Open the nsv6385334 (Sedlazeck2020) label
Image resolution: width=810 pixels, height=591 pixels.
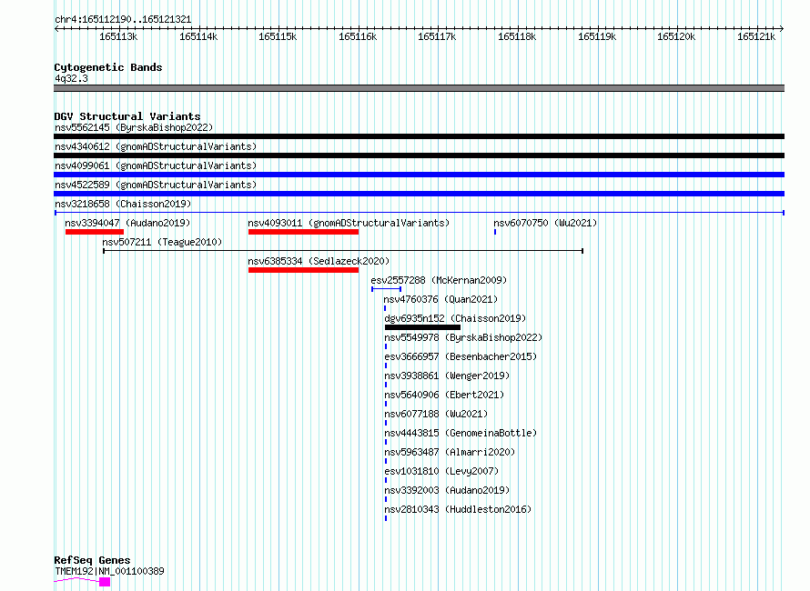click(x=319, y=261)
